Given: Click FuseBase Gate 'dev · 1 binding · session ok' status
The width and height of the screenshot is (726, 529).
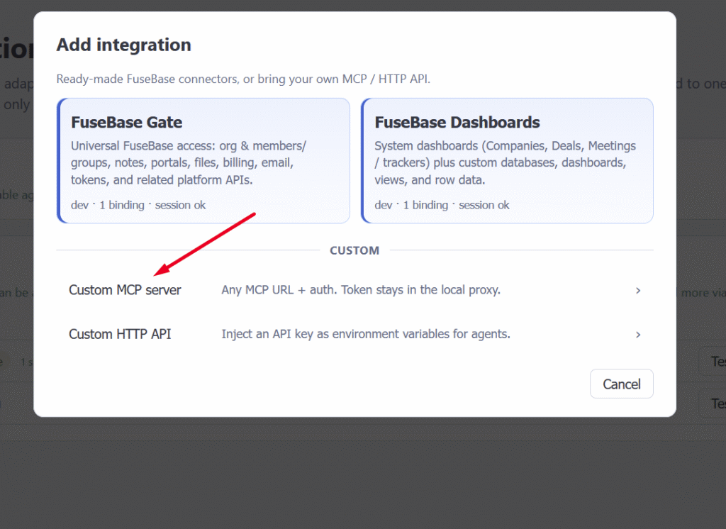Looking at the screenshot, I should pos(138,205).
